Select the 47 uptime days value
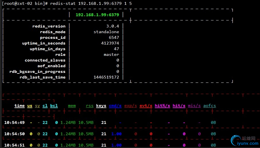260x148 pixels. tap(117, 49)
